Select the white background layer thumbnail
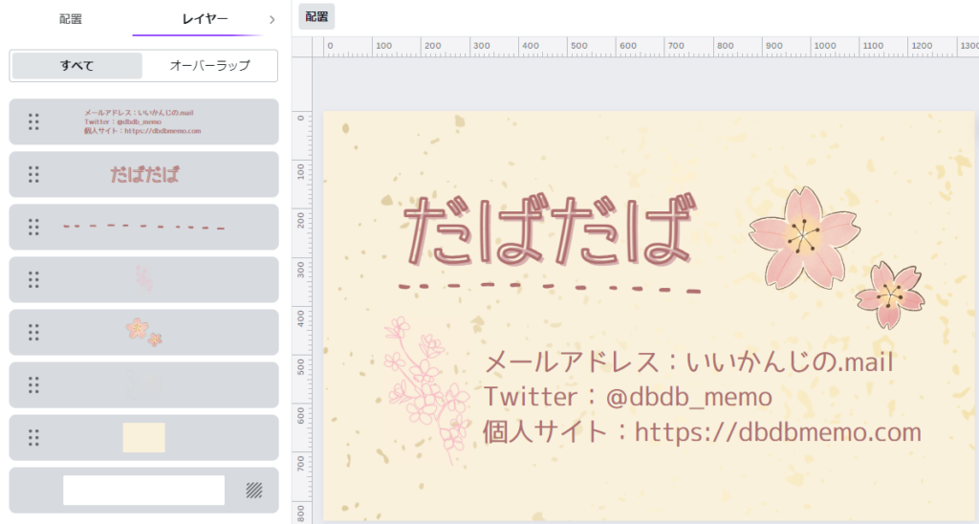The image size is (979, 524). tap(143, 491)
